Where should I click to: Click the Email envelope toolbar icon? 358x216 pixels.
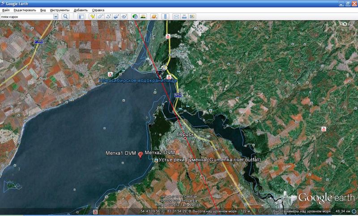176,17
